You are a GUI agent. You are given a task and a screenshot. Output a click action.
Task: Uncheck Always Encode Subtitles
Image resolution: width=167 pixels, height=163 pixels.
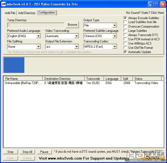125,18
